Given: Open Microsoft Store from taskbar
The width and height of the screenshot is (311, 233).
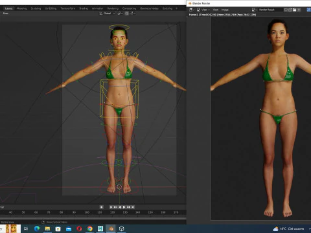Looking at the screenshot, I should (x=58, y=228).
